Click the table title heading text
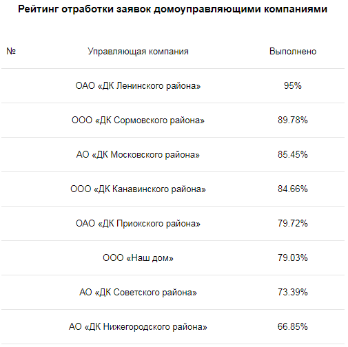 173,10
